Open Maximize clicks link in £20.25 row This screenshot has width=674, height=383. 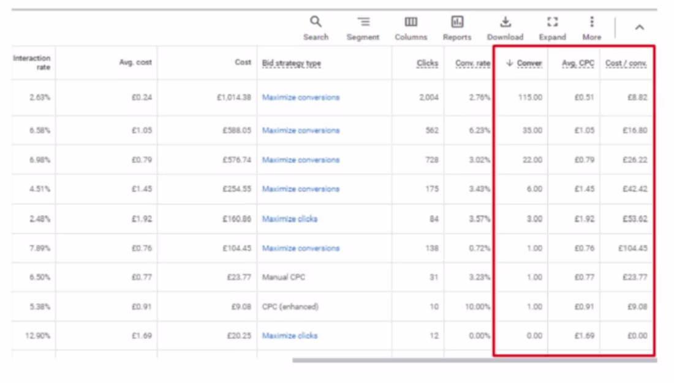click(x=290, y=336)
